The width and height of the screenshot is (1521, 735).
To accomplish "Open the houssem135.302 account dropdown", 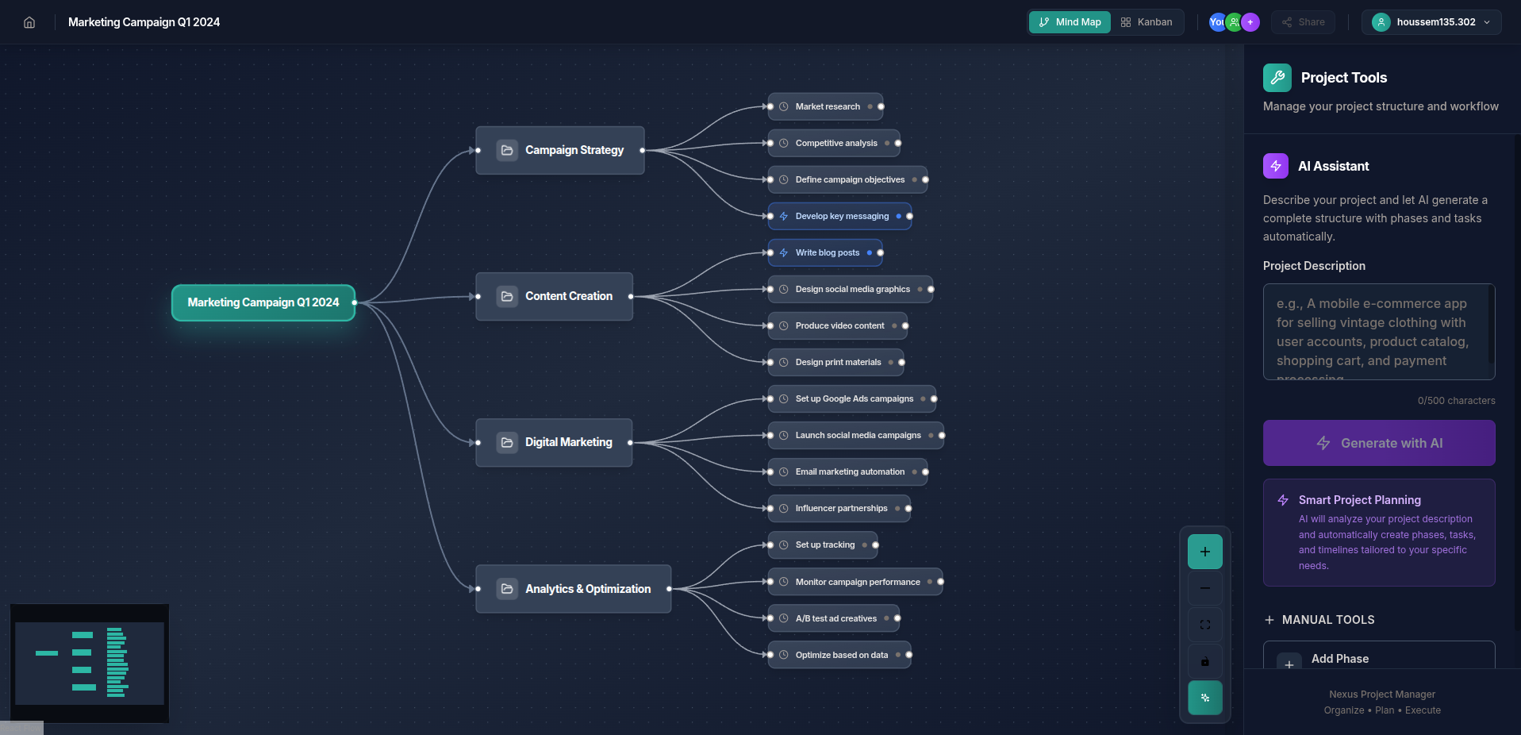I will (x=1431, y=22).
